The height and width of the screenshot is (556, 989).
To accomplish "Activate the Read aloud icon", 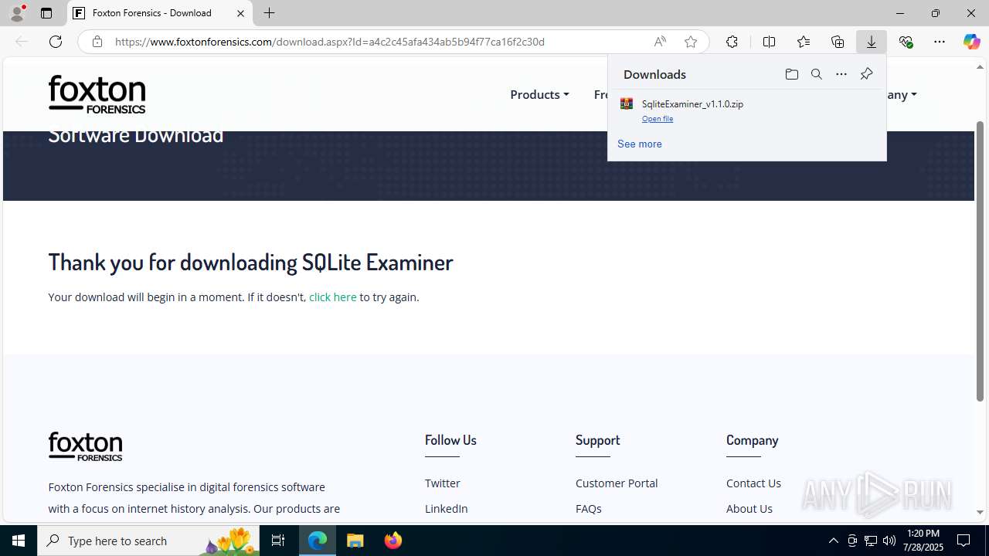I will 659,42.
